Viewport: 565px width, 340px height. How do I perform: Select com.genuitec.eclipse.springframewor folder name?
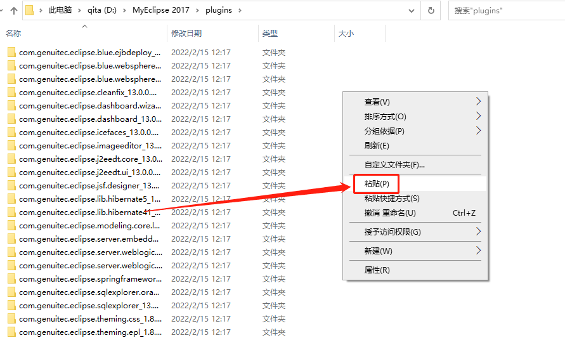click(x=91, y=279)
